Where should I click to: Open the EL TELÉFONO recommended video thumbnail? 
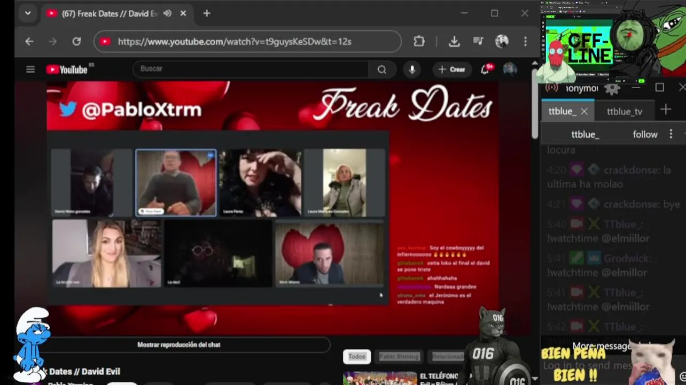[x=380, y=378]
